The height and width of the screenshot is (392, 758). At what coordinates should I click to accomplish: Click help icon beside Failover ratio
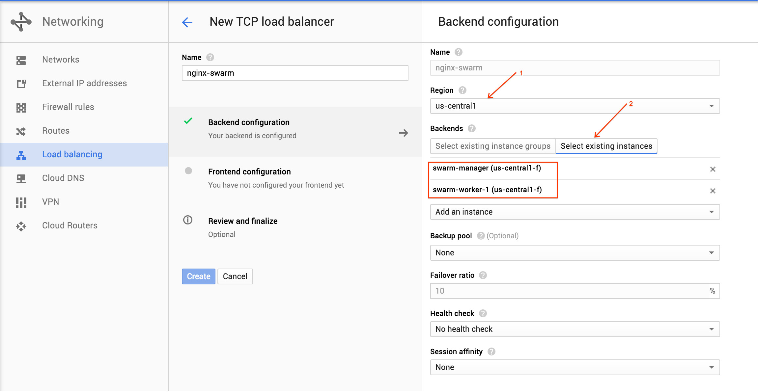pyautogui.click(x=483, y=275)
